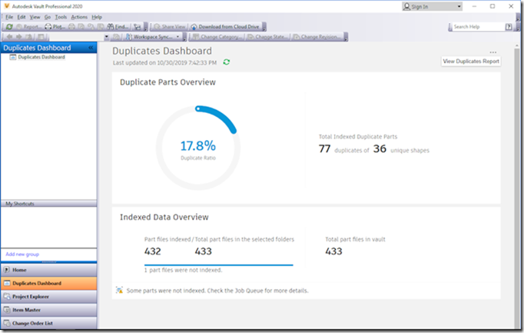Image resolution: width=524 pixels, height=333 pixels.
Task: Open the Edit menu
Action: 22,17
